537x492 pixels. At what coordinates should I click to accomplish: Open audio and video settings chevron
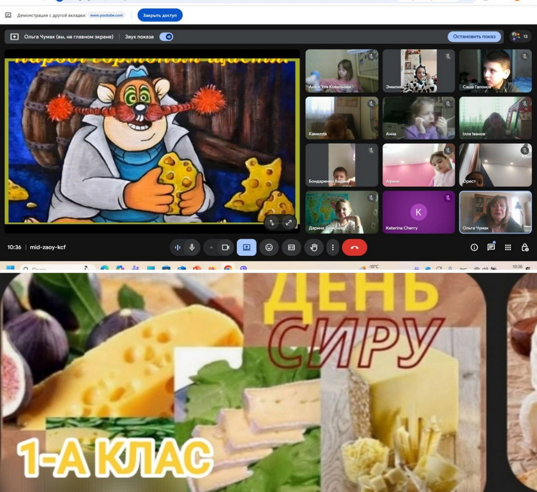pos(211,247)
